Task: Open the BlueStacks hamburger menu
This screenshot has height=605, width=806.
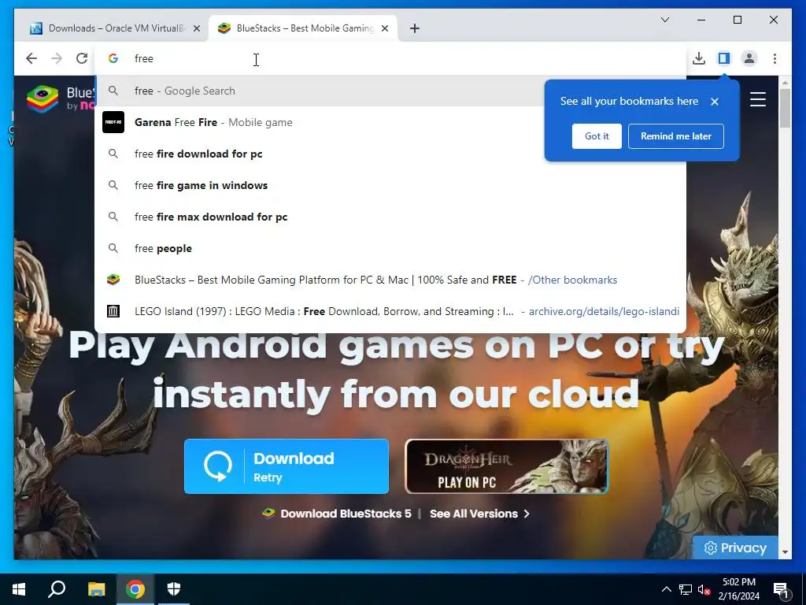Action: (758, 98)
